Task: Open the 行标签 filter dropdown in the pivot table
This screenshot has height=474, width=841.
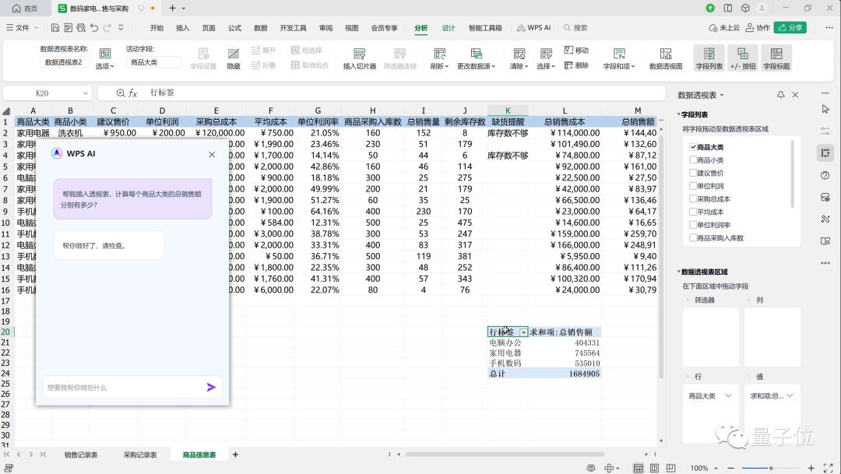Action: click(523, 332)
